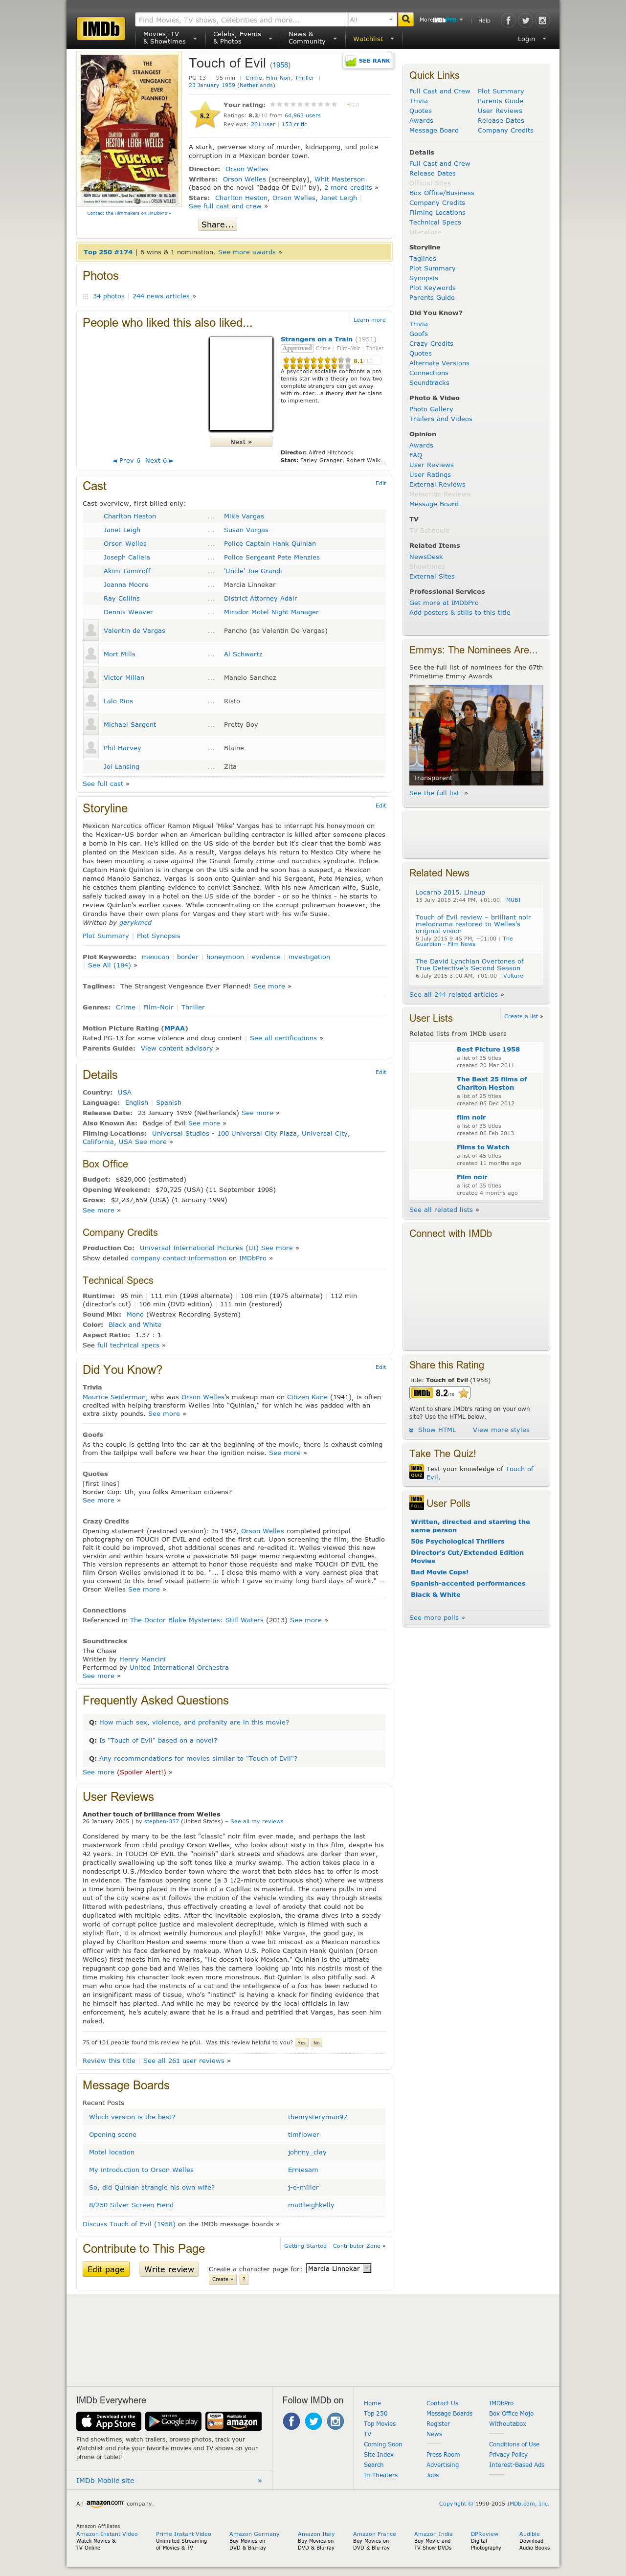The image size is (626, 2576).
Task: Open the Emmys Transparent photo thumbnail
Action: point(476,734)
